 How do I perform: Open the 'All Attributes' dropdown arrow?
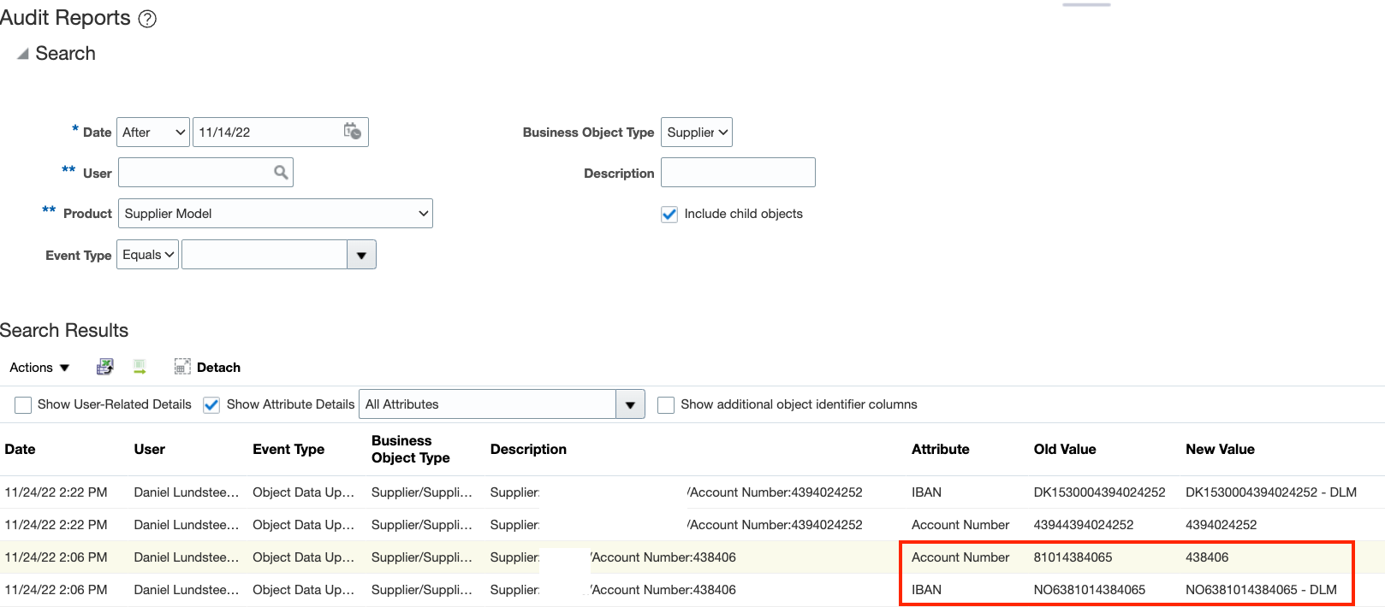coord(630,404)
